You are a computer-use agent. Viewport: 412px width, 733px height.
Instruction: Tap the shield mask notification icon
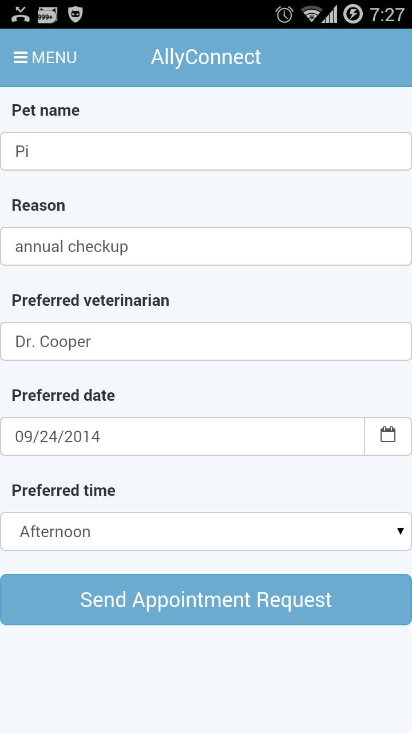point(75,14)
